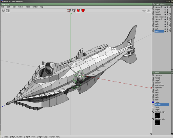Open the Select menu
The width and height of the screenshot is (173, 138).
21,7
